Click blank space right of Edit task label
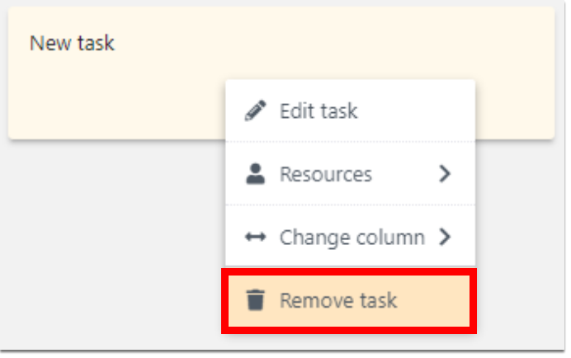The width and height of the screenshot is (571, 358). coord(415,111)
